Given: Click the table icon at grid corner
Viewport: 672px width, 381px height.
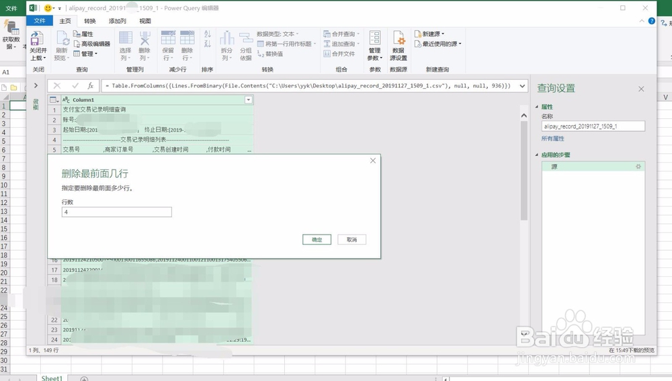Looking at the screenshot, I should pyautogui.click(x=54, y=100).
